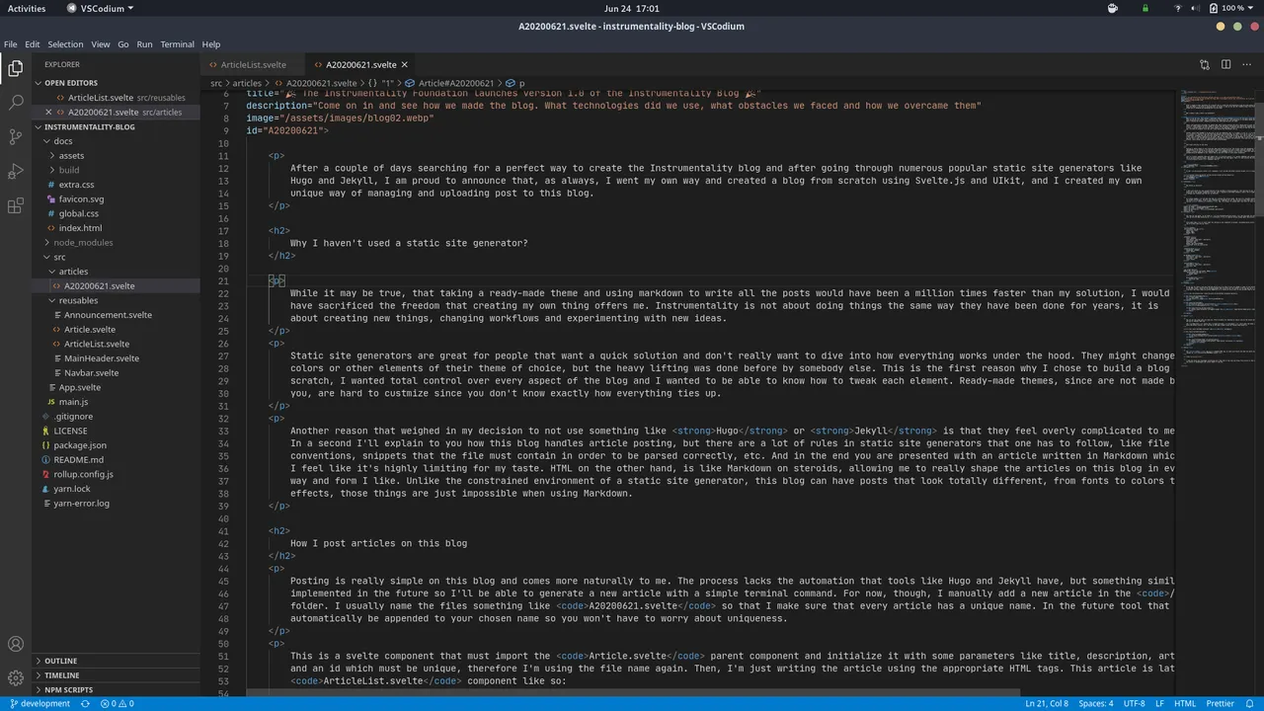
Task: Open errors and warnings count in status bar
Action: [x=117, y=704]
